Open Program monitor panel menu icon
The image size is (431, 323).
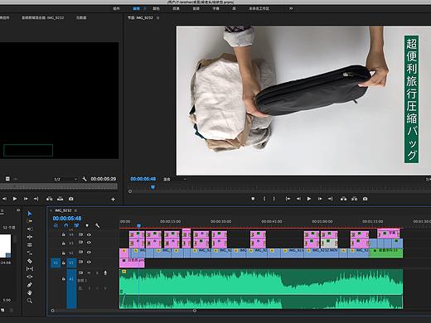pyautogui.click(x=157, y=17)
